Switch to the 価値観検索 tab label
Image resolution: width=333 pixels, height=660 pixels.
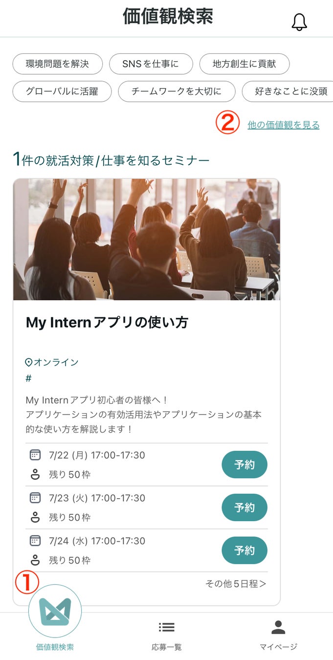tap(55, 647)
